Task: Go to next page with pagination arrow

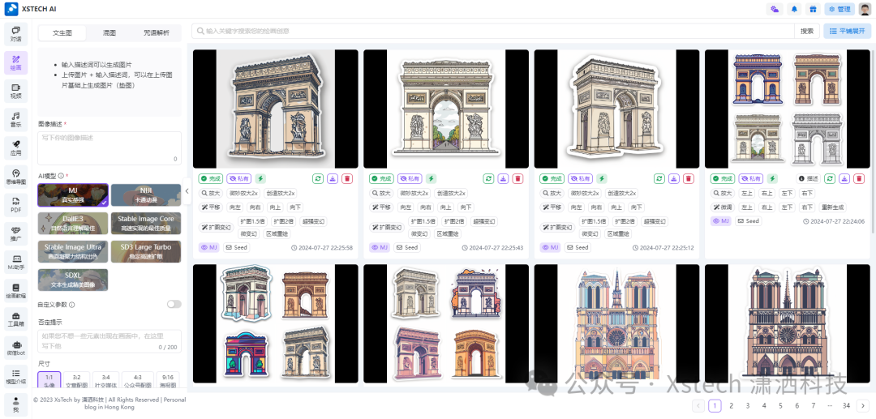Action: click(864, 405)
